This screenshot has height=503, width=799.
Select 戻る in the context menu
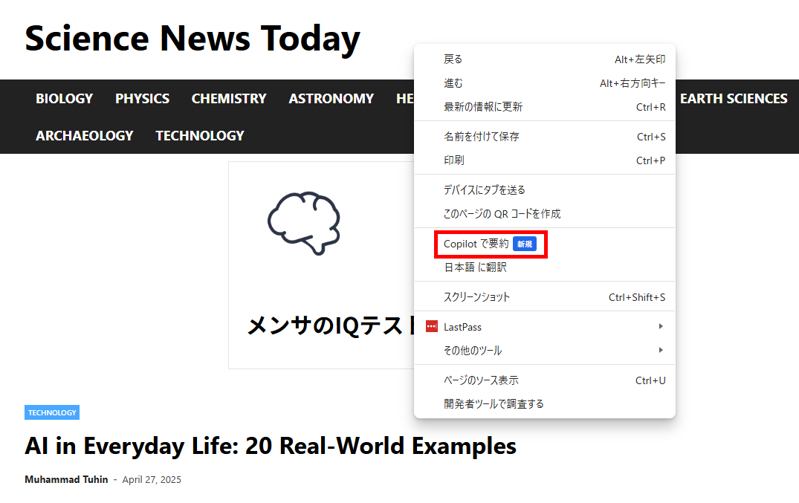545,59
